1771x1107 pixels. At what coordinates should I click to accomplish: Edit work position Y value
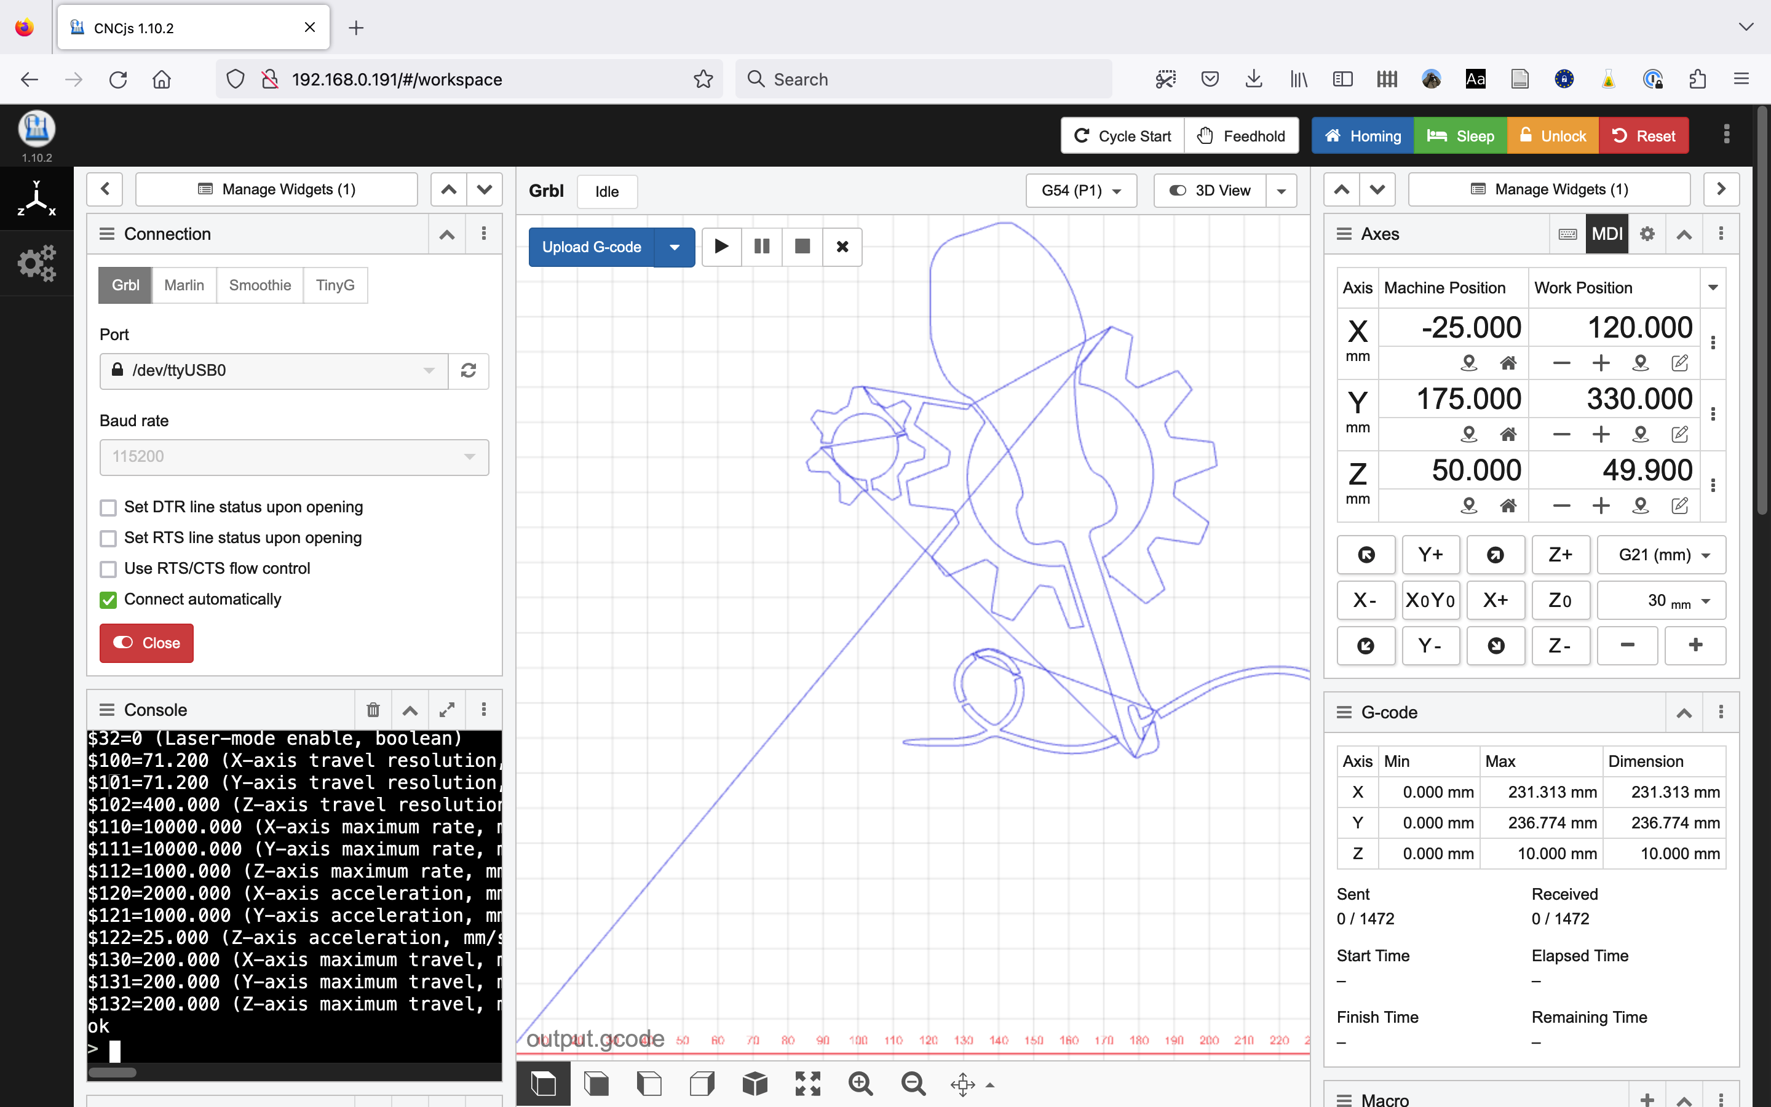point(1679,434)
